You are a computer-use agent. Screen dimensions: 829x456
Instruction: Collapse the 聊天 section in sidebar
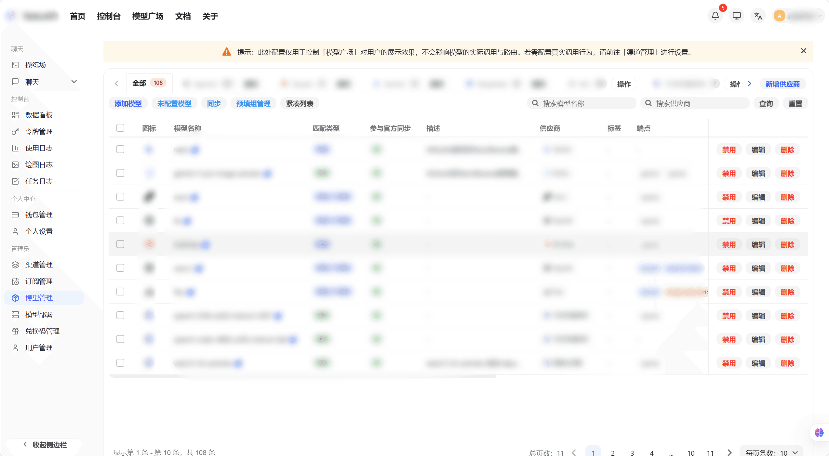point(74,82)
